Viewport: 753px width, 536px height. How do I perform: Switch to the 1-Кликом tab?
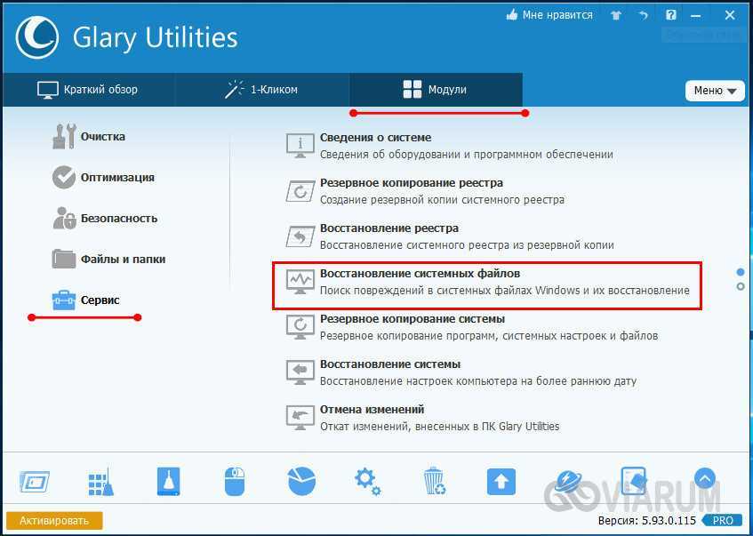[261, 90]
